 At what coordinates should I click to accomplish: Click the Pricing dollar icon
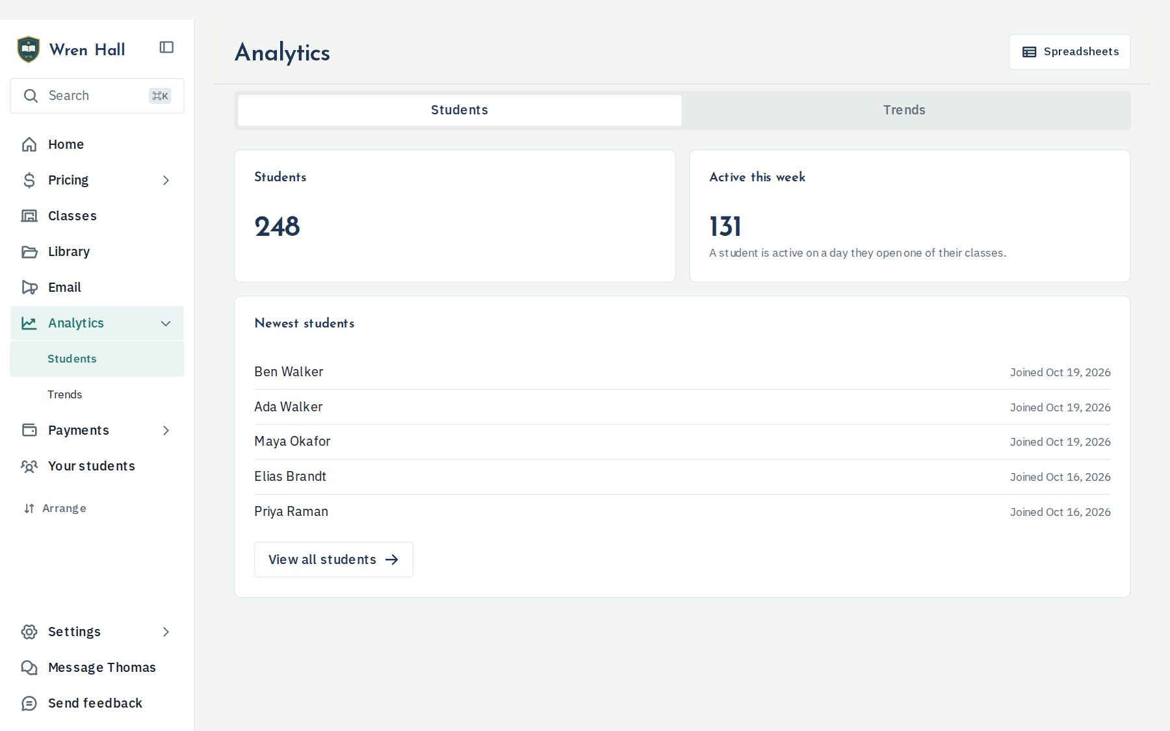(x=29, y=180)
